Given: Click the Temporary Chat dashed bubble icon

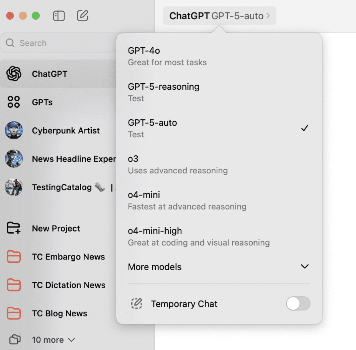Looking at the screenshot, I should point(137,304).
